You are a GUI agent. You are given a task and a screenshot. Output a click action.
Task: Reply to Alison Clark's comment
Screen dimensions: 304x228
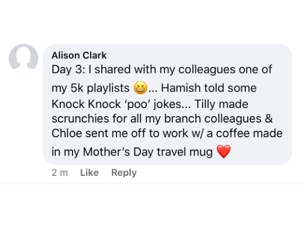124,173
